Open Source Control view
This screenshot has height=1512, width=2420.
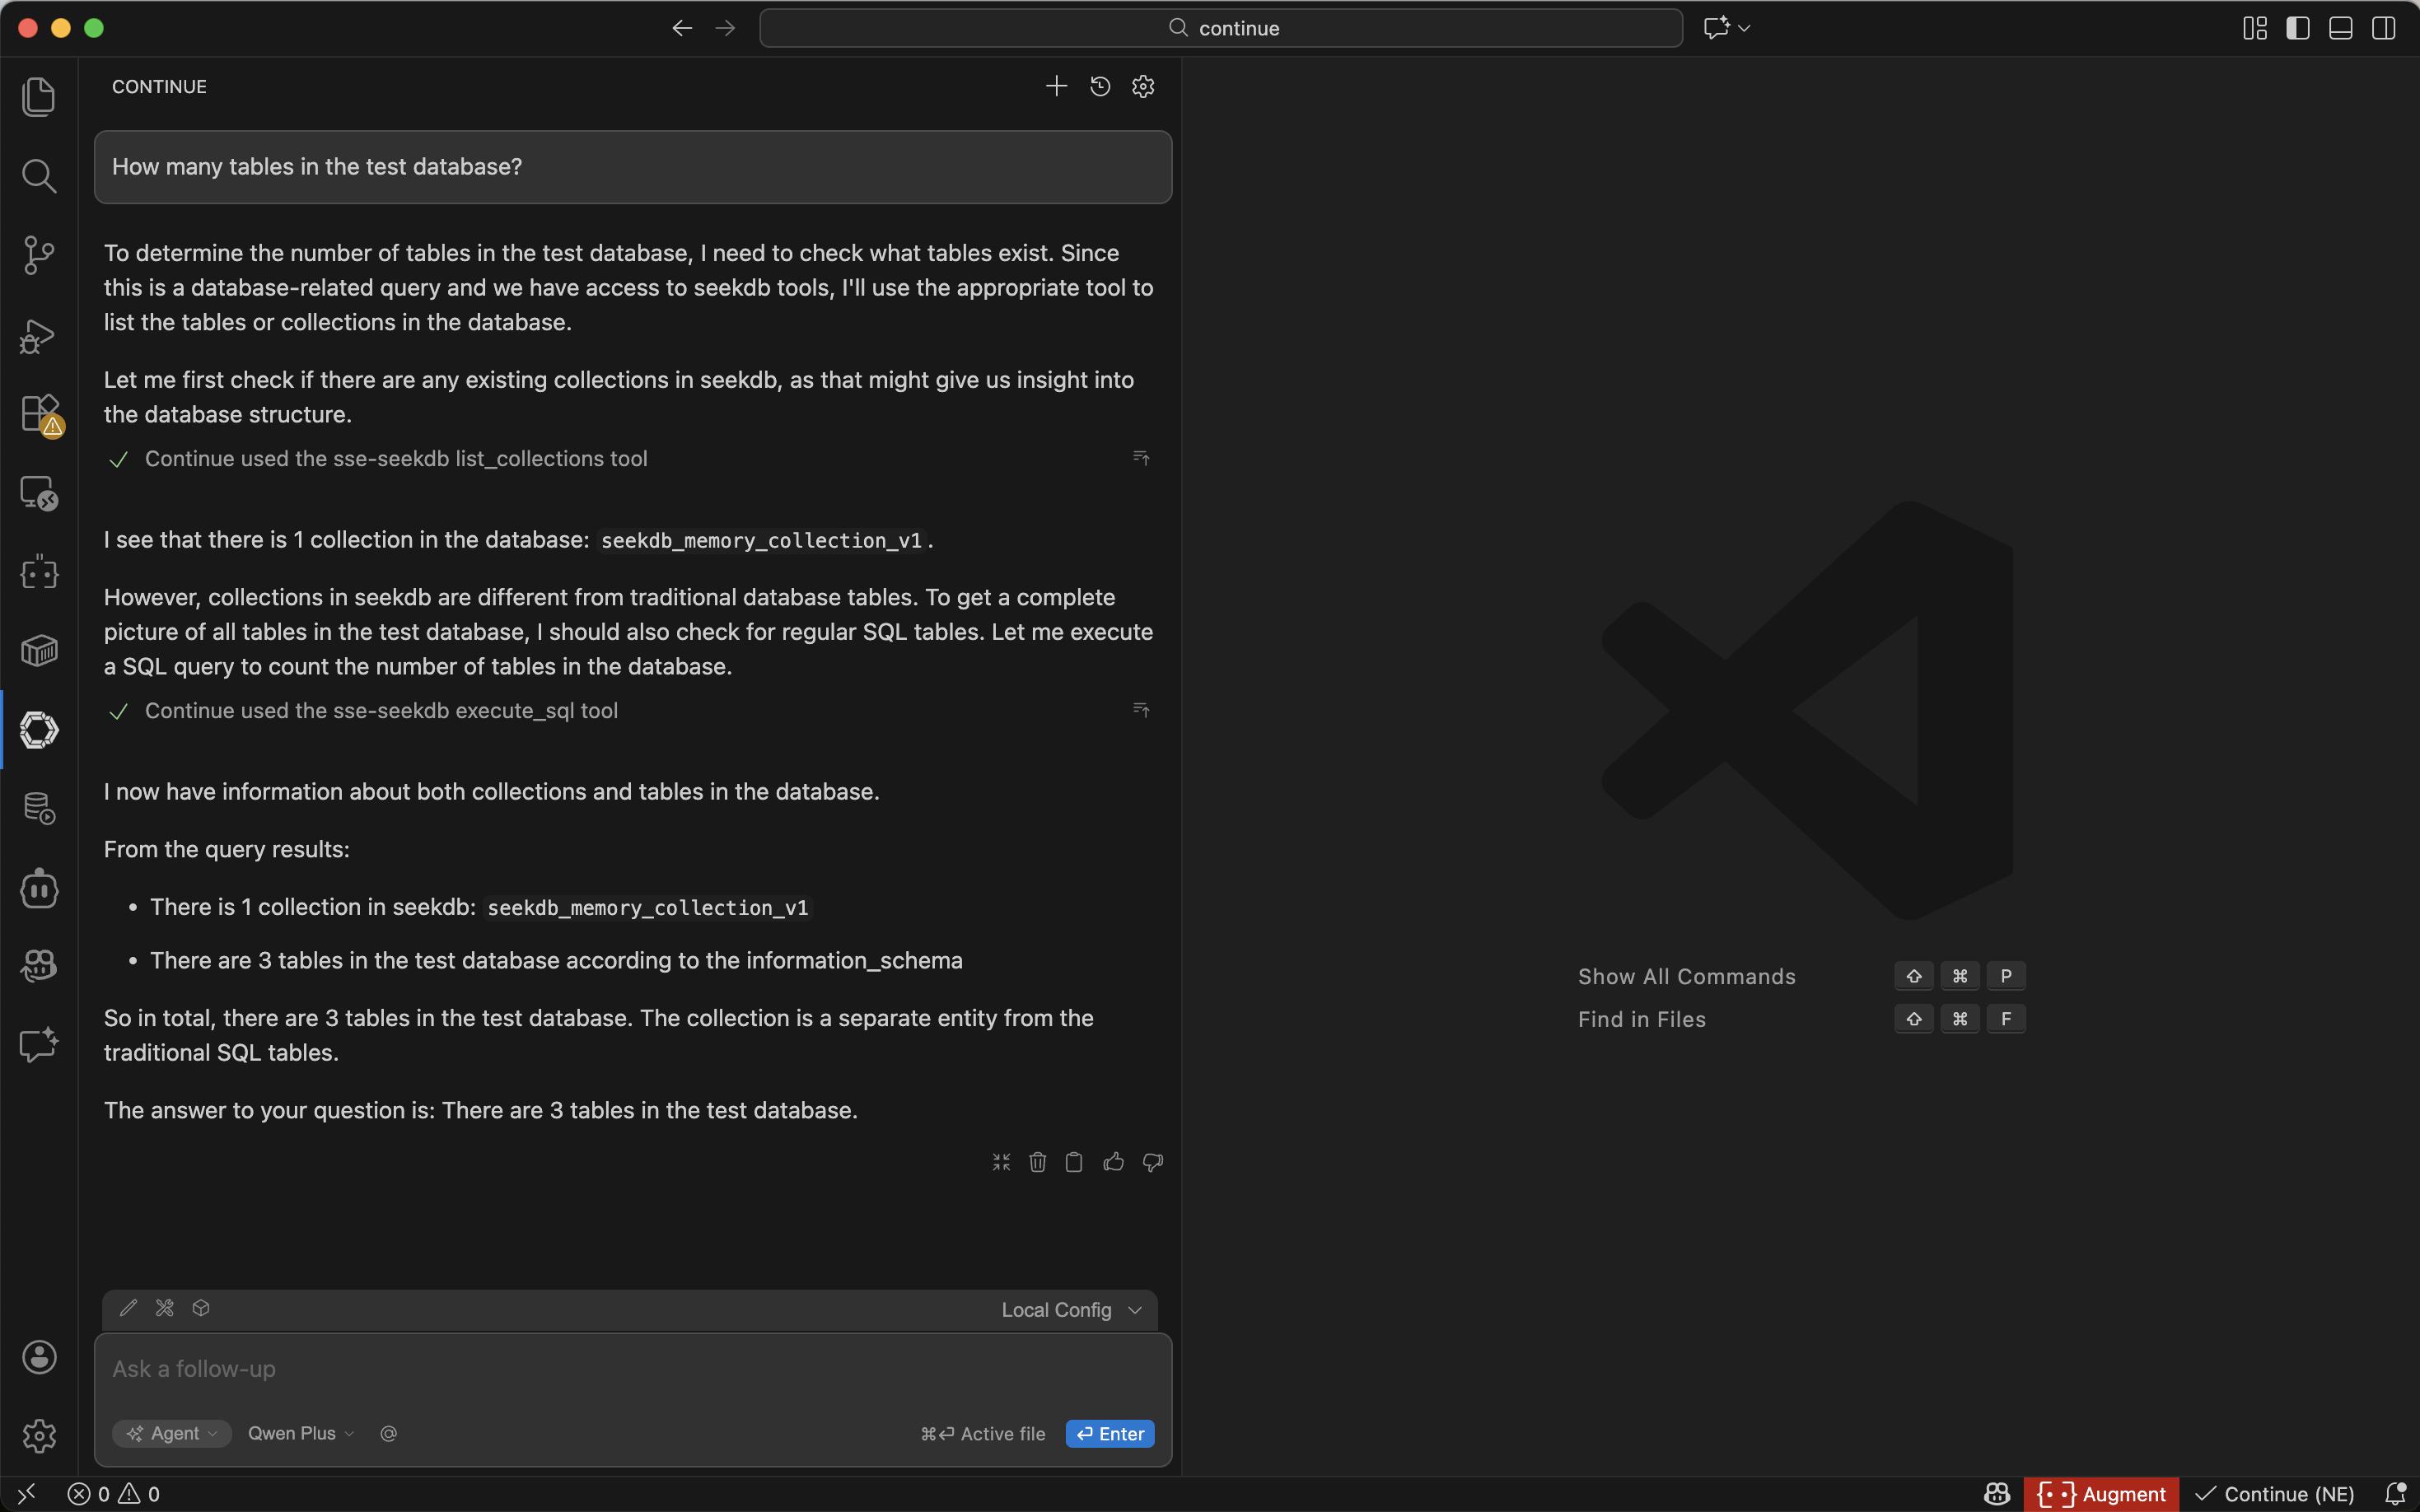click(38, 255)
